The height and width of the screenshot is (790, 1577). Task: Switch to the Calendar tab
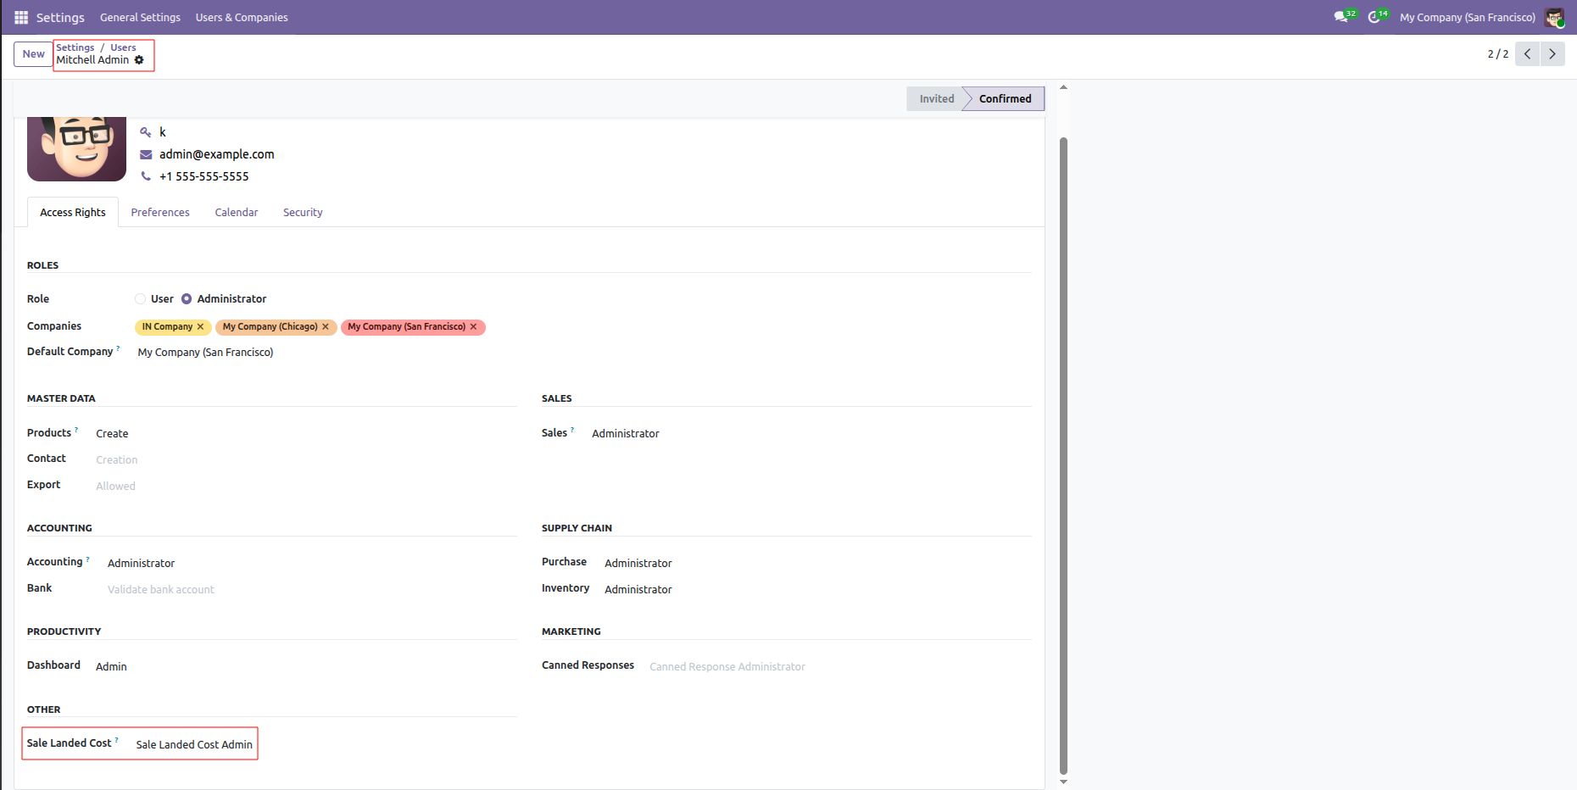coord(237,213)
